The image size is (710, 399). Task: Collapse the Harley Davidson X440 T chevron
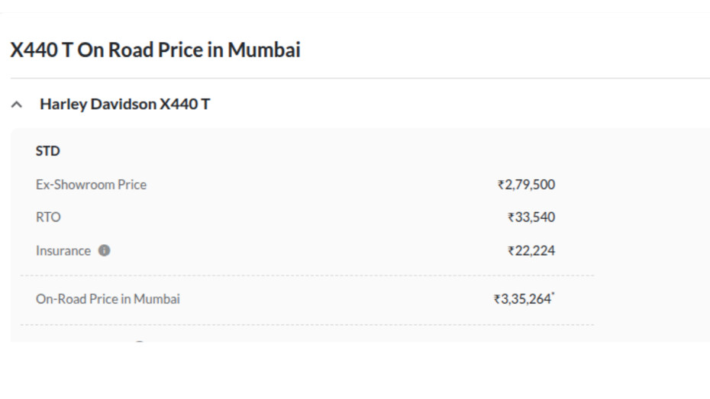click(x=17, y=105)
